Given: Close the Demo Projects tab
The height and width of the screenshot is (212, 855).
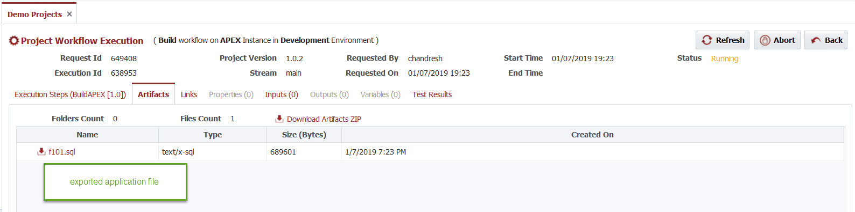Looking at the screenshot, I should coord(69,14).
